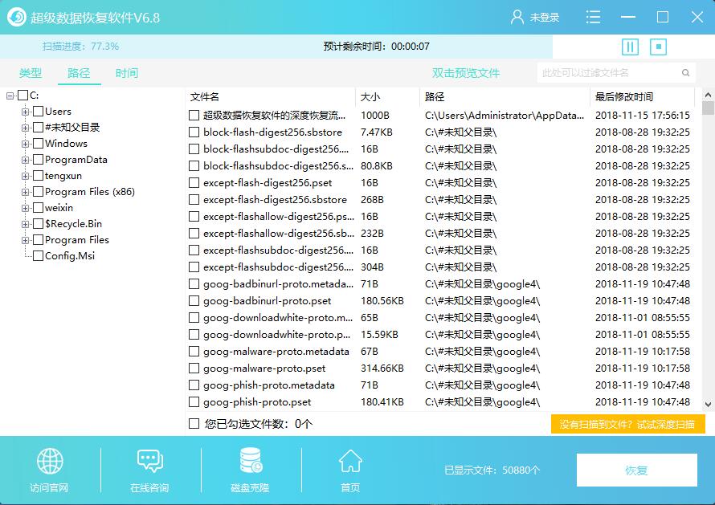Click the 恢复 recover button
715x505 pixels.
tap(636, 470)
